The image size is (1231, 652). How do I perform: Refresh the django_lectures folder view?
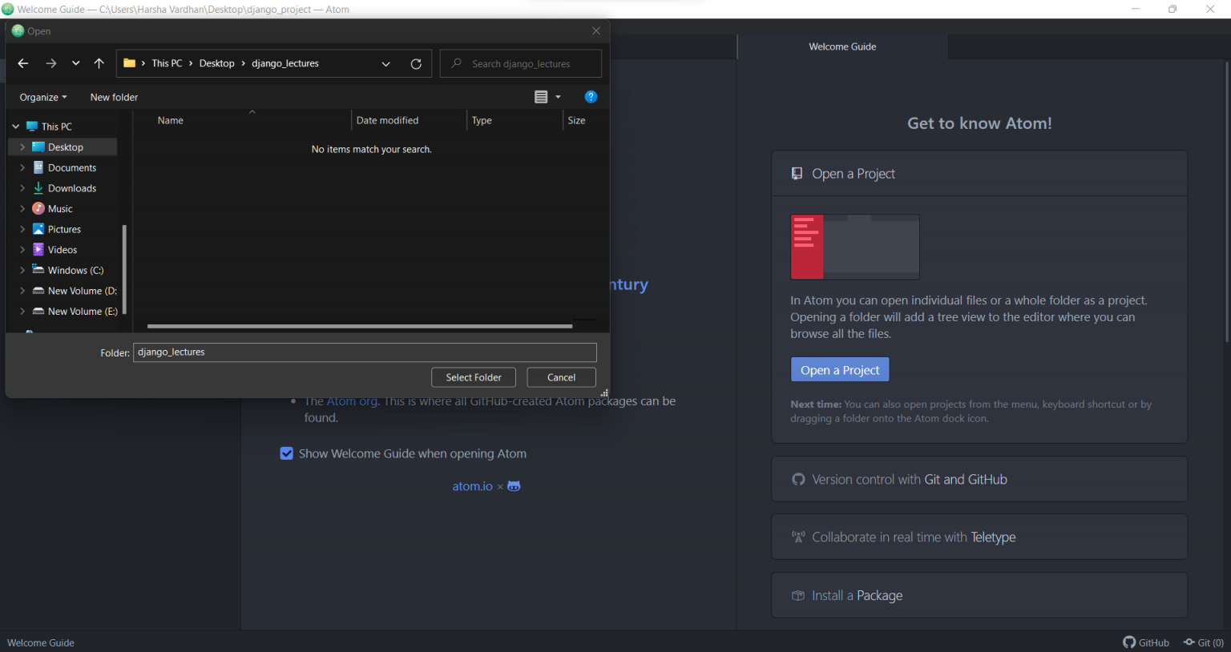[416, 63]
